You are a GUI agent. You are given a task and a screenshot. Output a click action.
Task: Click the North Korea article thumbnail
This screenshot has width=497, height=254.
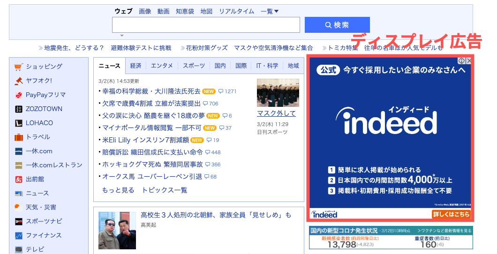[117, 231]
